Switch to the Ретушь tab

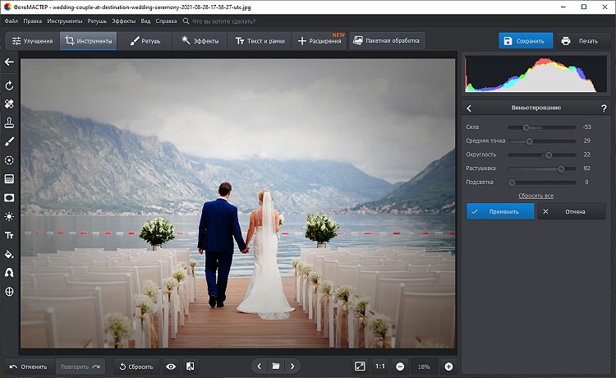click(145, 40)
